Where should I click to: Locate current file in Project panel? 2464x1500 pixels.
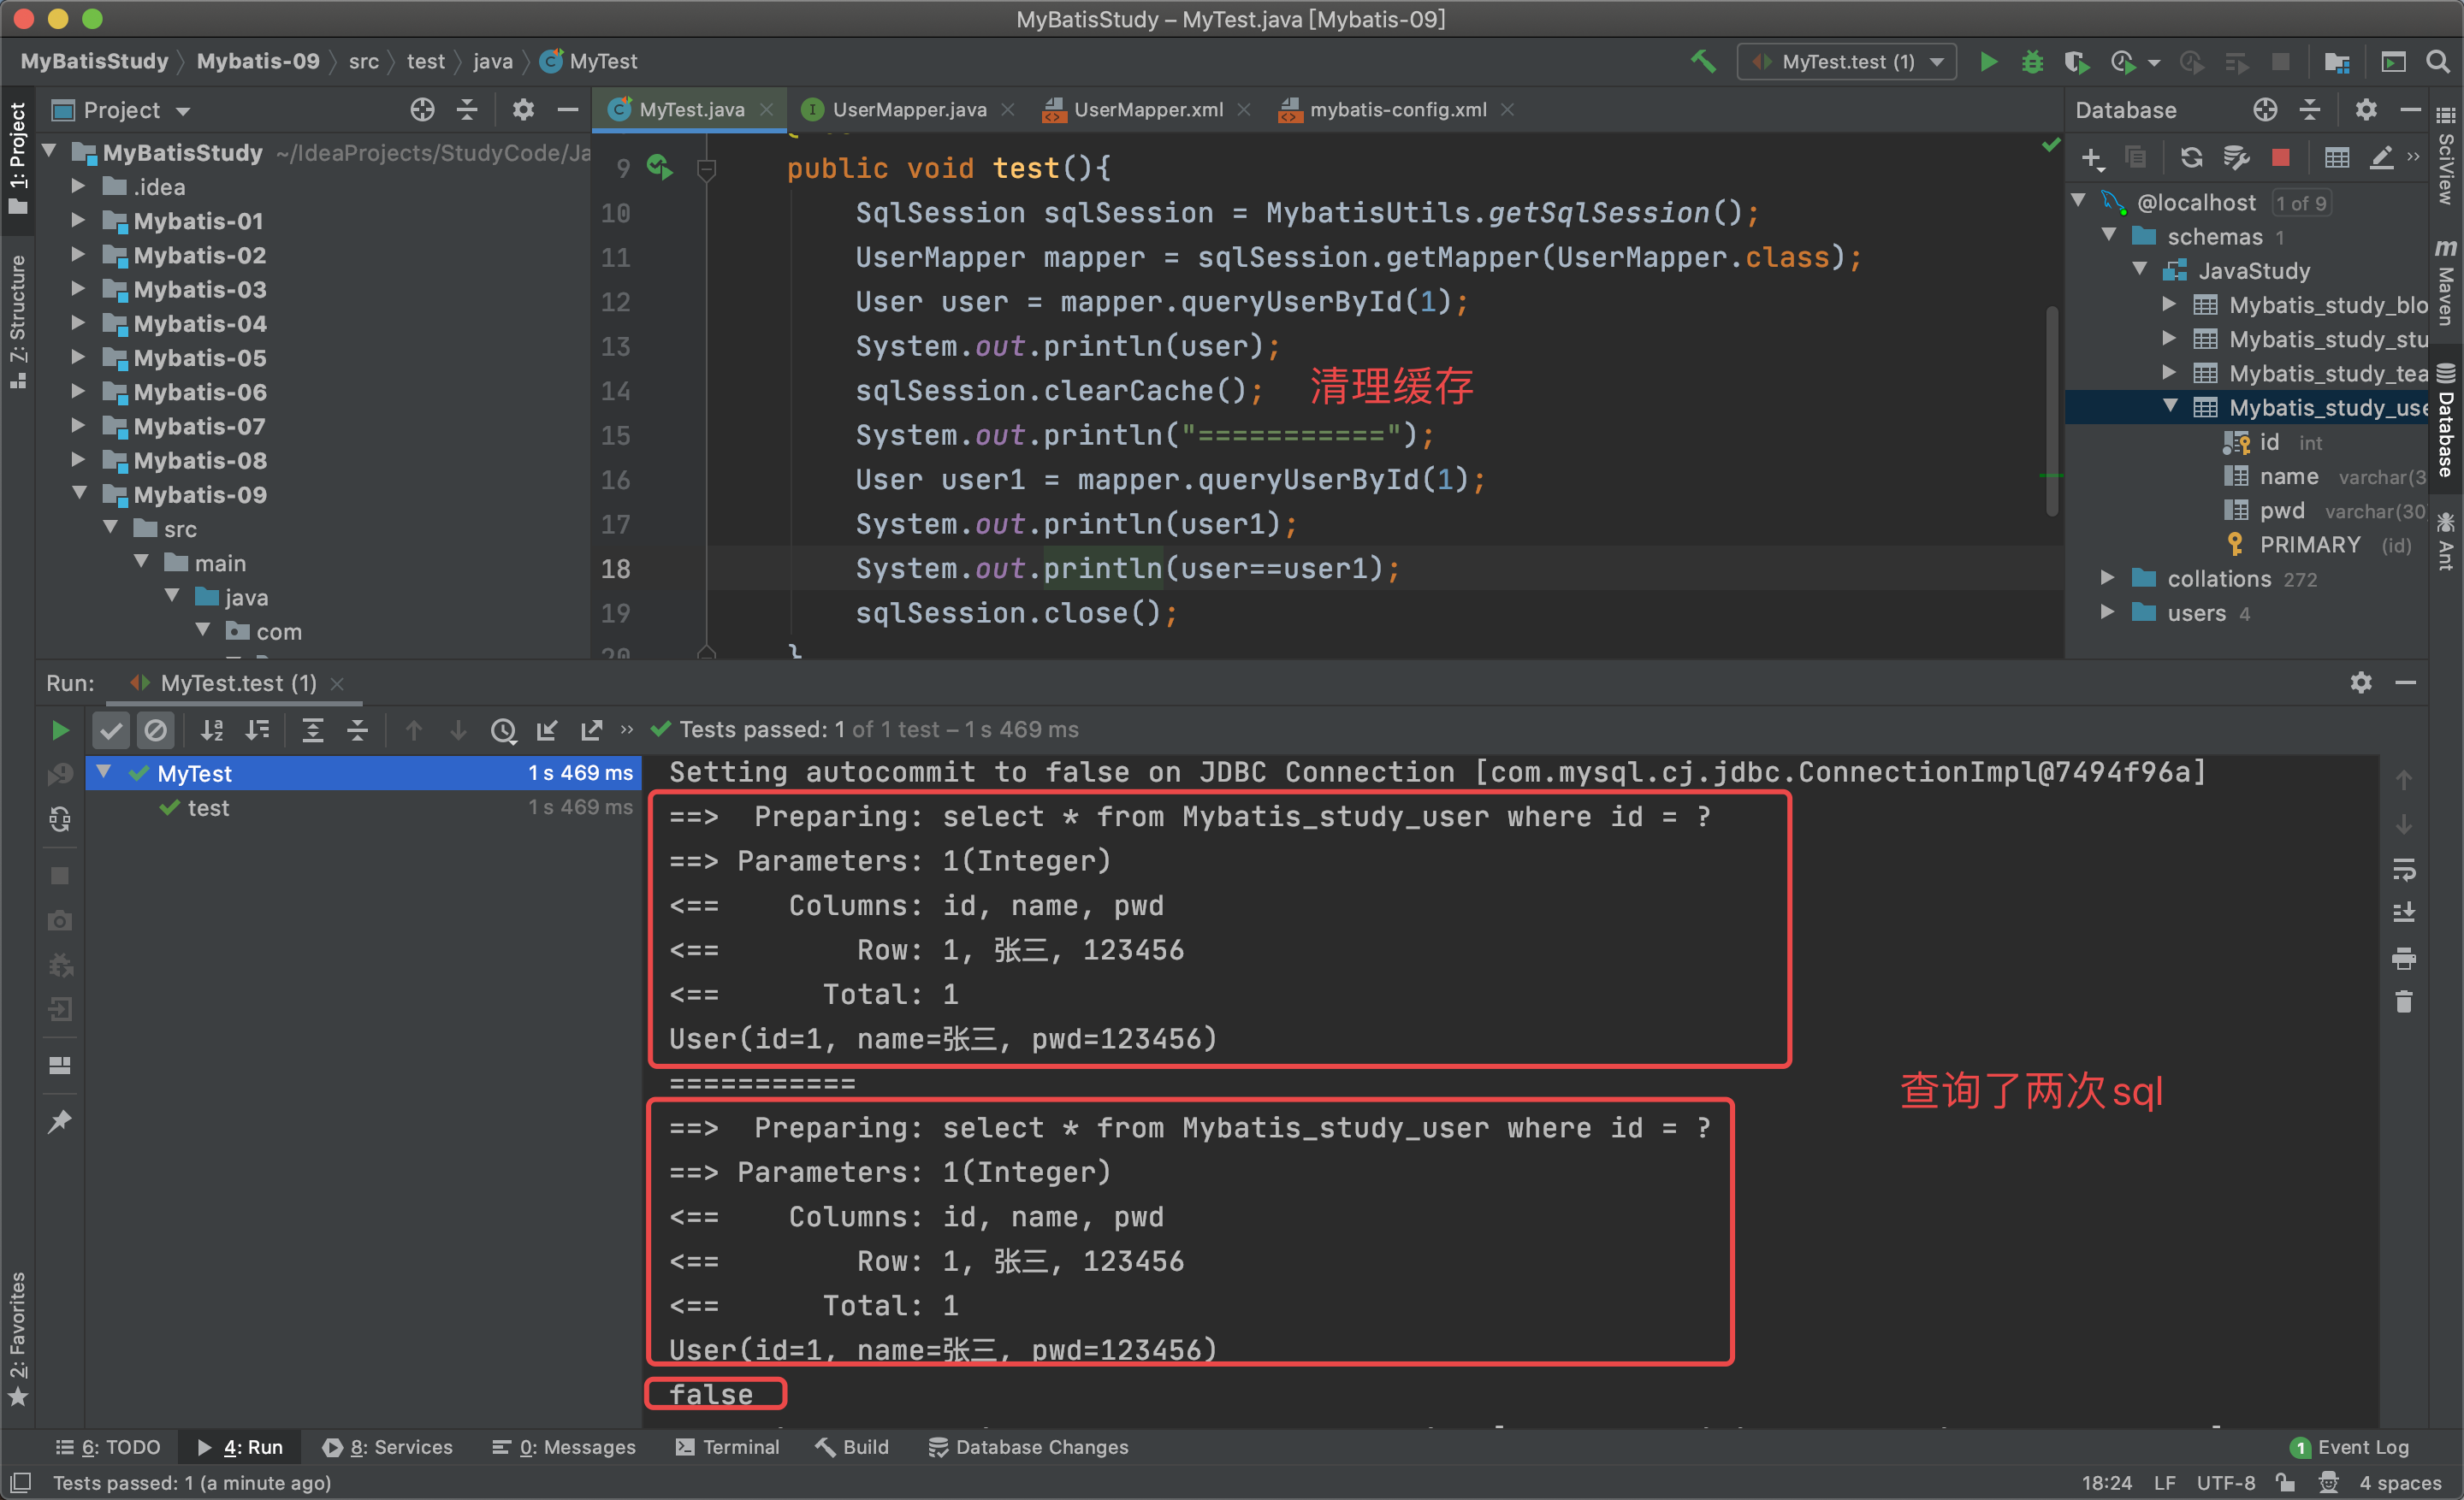pyautogui.click(x=422, y=110)
